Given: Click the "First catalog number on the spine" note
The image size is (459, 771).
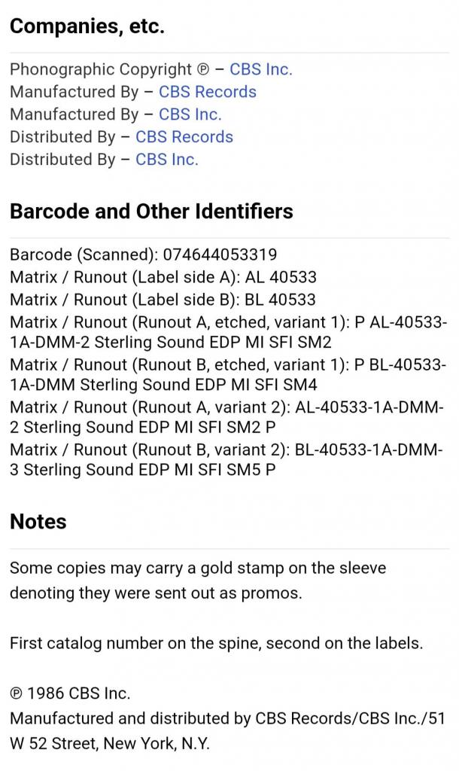Looking at the screenshot, I should [216, 644].
